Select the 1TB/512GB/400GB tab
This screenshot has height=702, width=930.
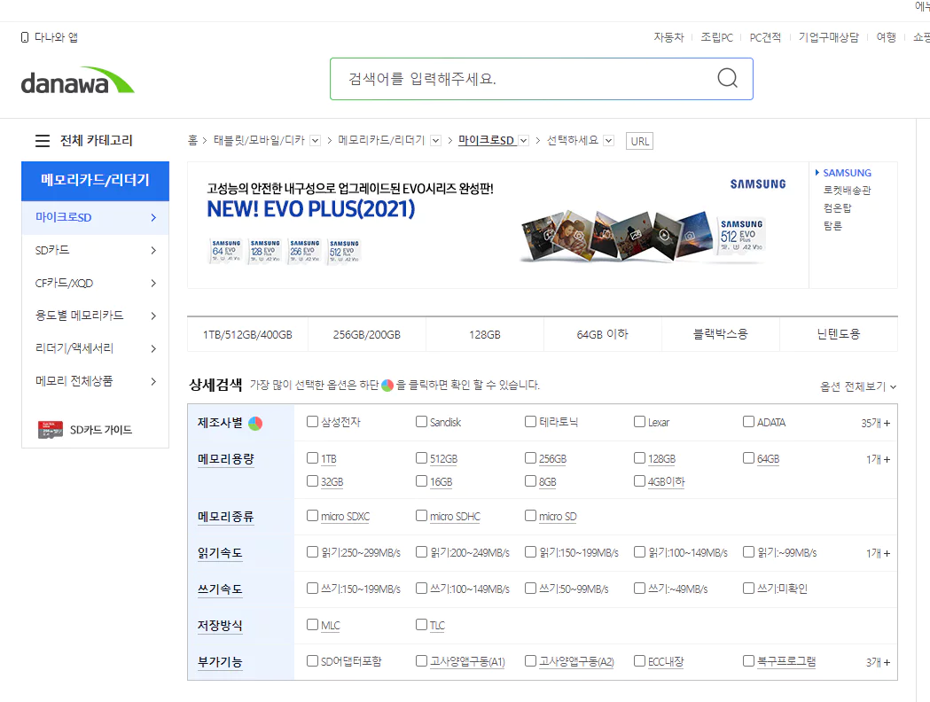click(247, 334)
